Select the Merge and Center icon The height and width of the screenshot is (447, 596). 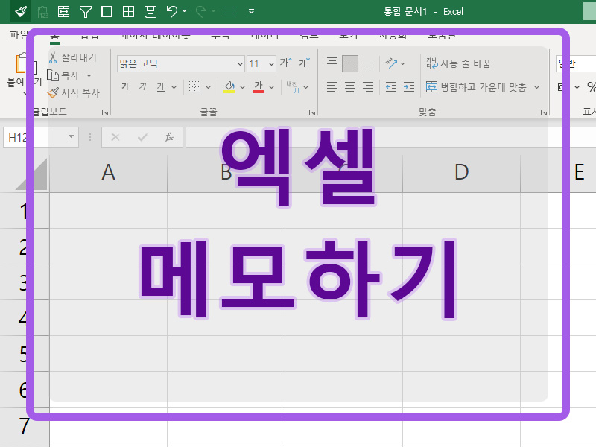[x=432, y=87]
